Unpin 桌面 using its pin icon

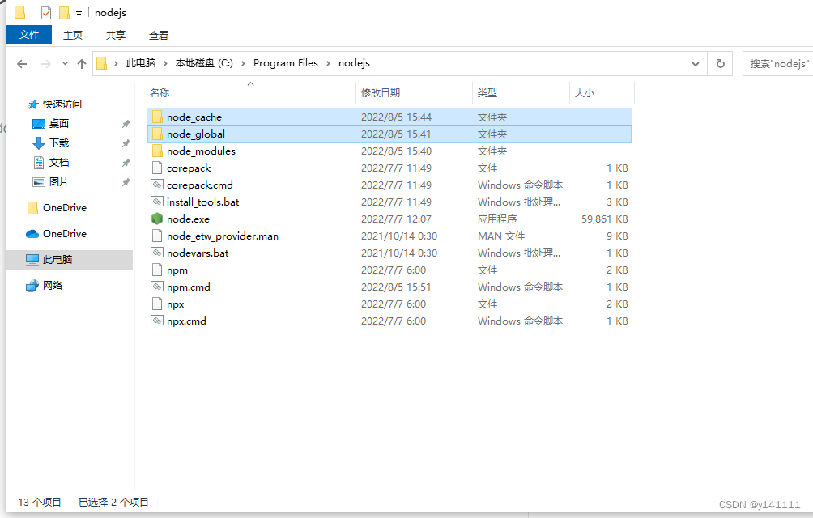coord(126,124)
